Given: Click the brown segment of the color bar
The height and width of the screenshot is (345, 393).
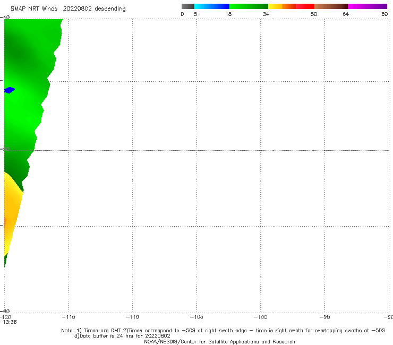Looking at the screenshot, I should click(x=331, y=6).
